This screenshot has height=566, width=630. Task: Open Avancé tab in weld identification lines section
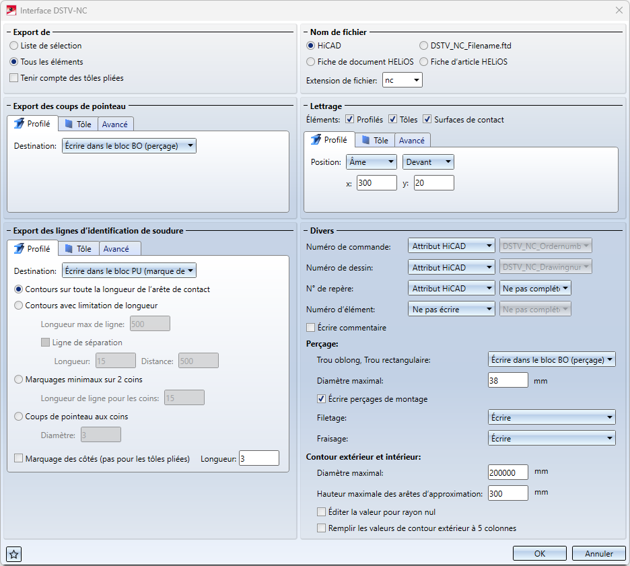(116, 249)
